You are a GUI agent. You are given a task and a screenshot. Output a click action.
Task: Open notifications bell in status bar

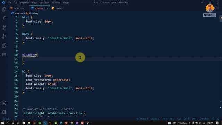click(218, 119)
